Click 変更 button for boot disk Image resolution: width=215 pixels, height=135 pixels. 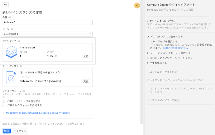[86, 82]
